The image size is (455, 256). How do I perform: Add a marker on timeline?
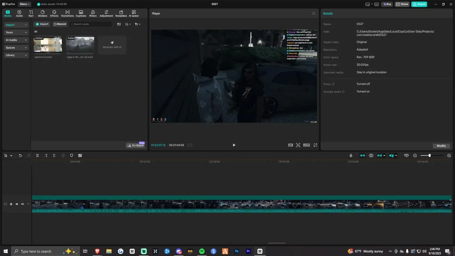tap(71, 155)
